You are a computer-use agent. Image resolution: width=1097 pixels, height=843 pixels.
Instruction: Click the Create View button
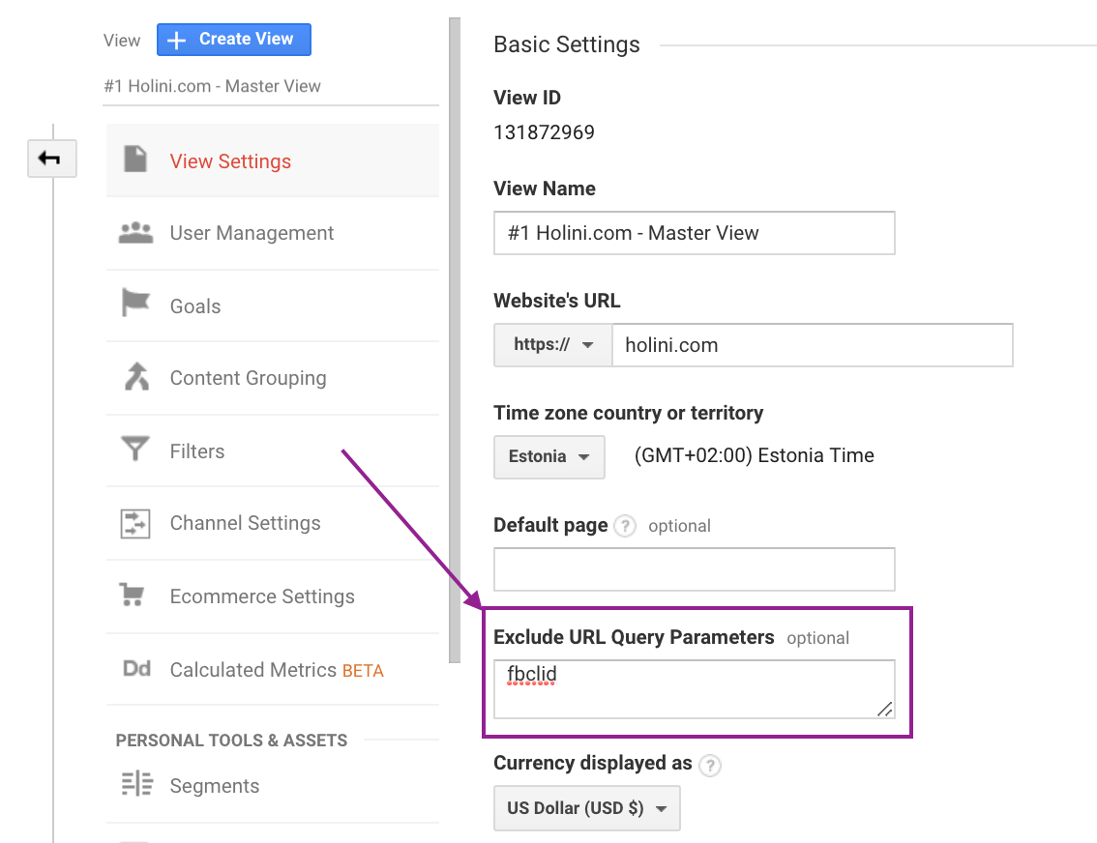(x=234, y=39)
